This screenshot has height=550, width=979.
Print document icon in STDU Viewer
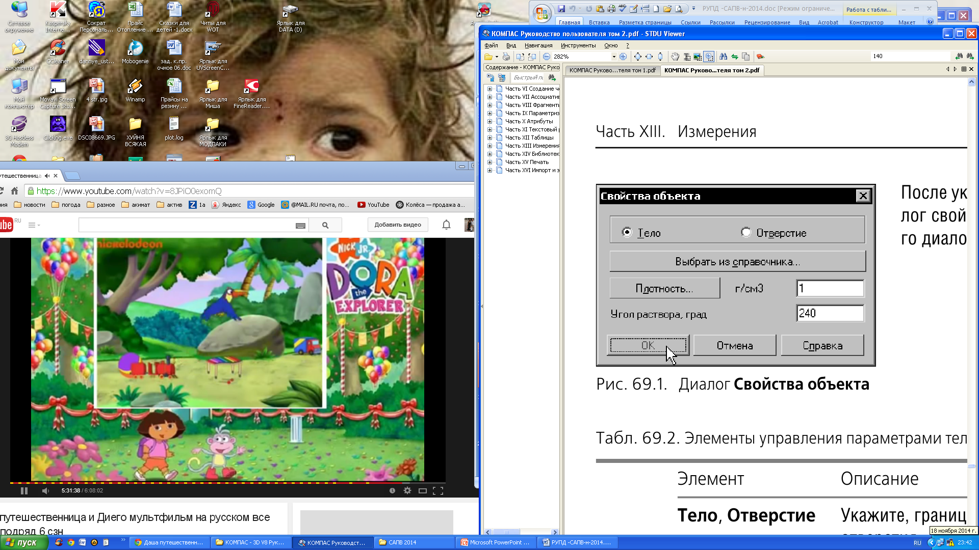point(506,57)
